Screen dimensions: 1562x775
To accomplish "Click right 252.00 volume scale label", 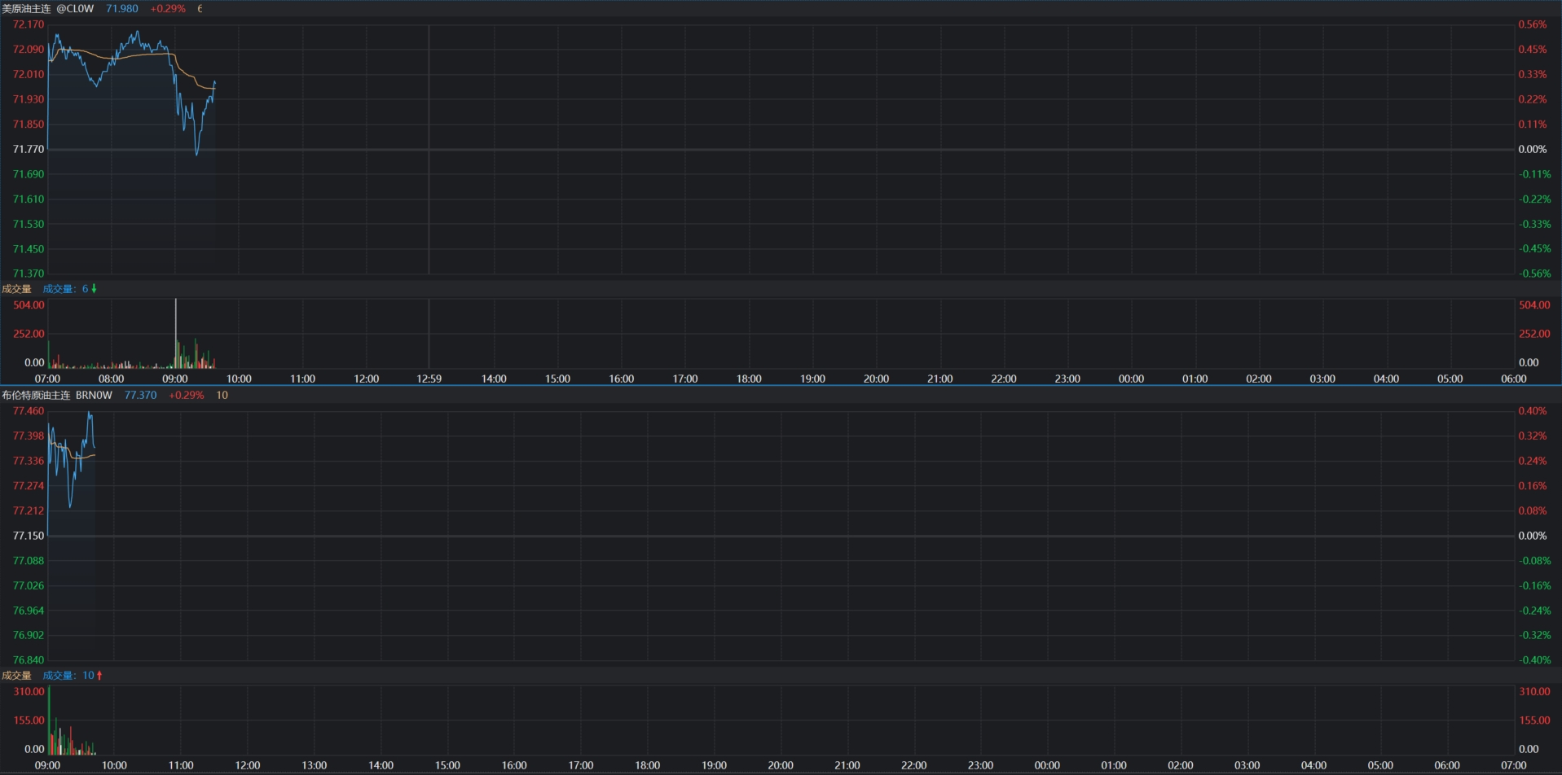I will [x=1534, y=334].
